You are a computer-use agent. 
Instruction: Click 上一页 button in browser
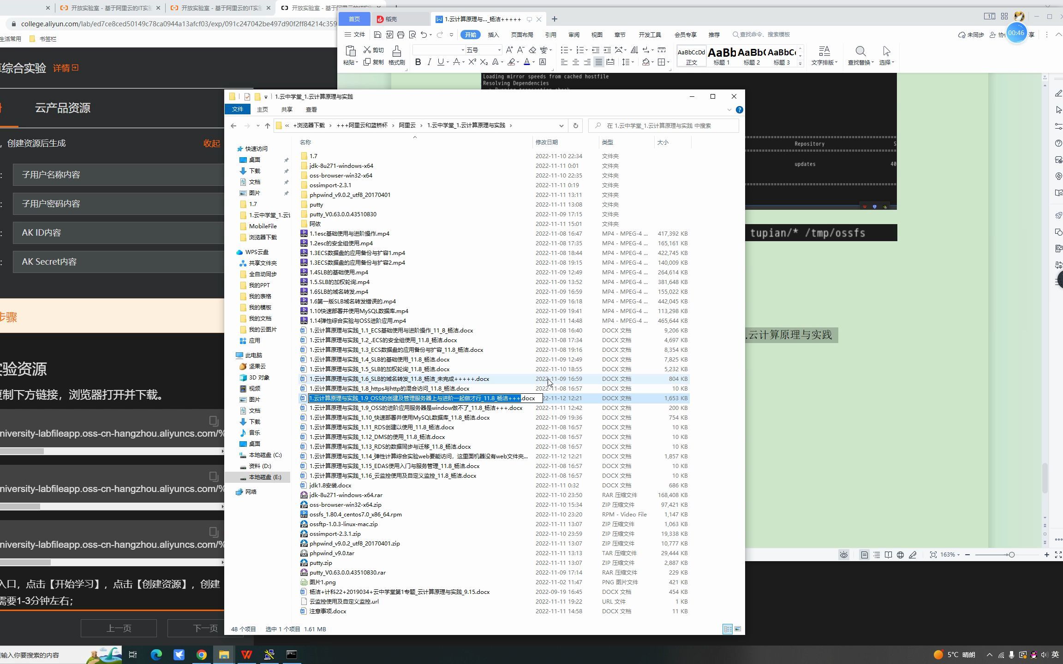point(119,628)
